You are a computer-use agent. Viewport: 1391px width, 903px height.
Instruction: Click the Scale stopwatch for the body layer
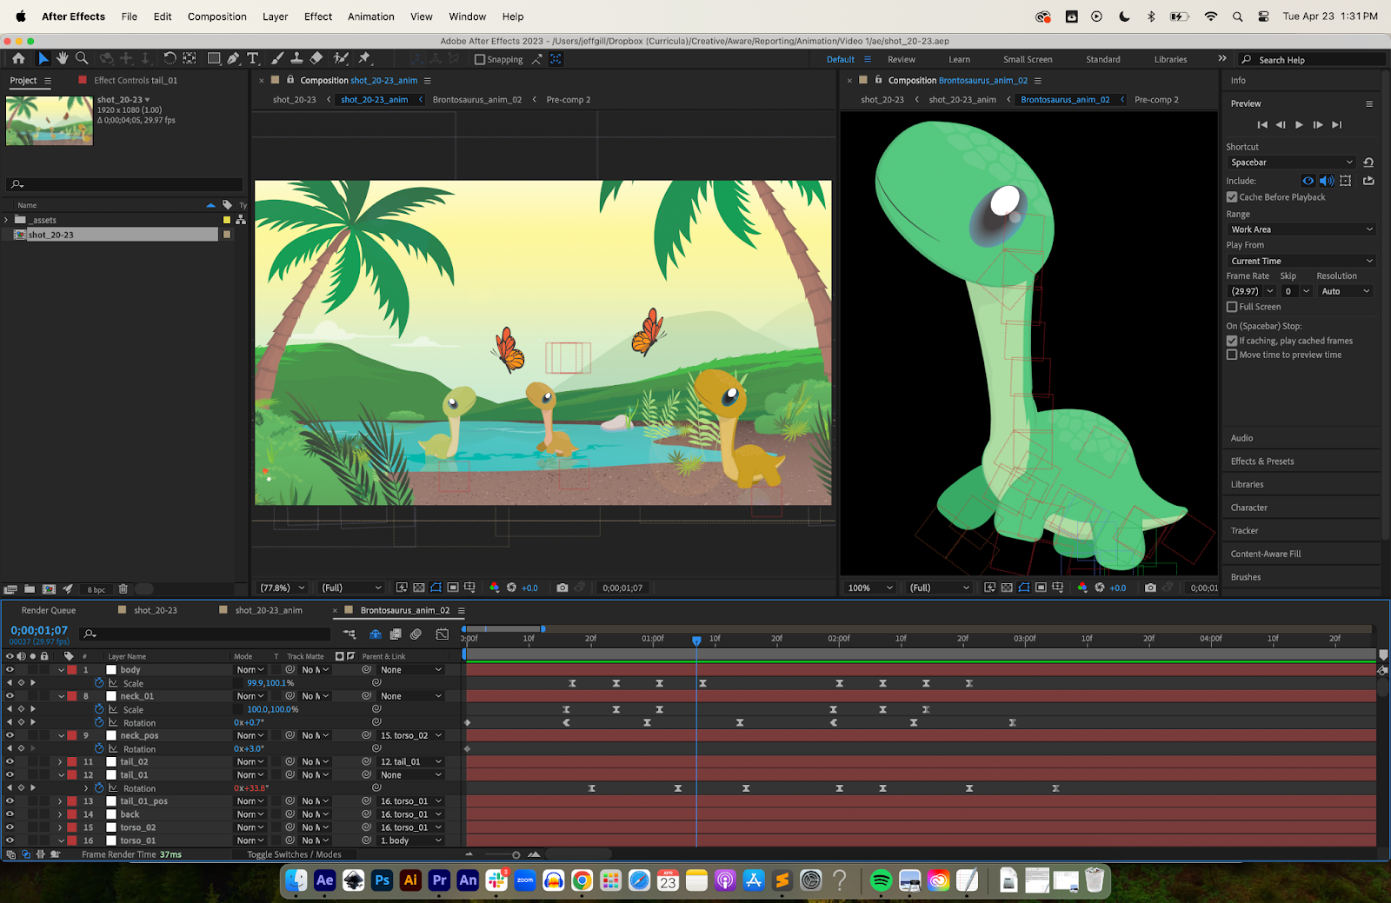click(x=99, y=683)
